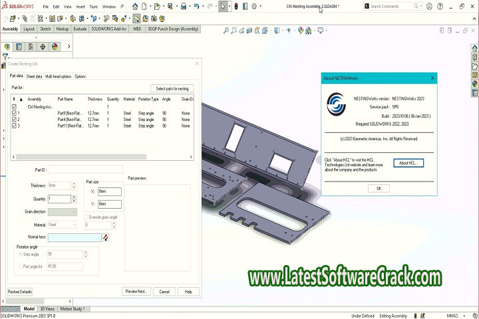This screenshot has width=479, height=319.
Task: Open the PropertyManager tab icon
Action: (19, 47)
